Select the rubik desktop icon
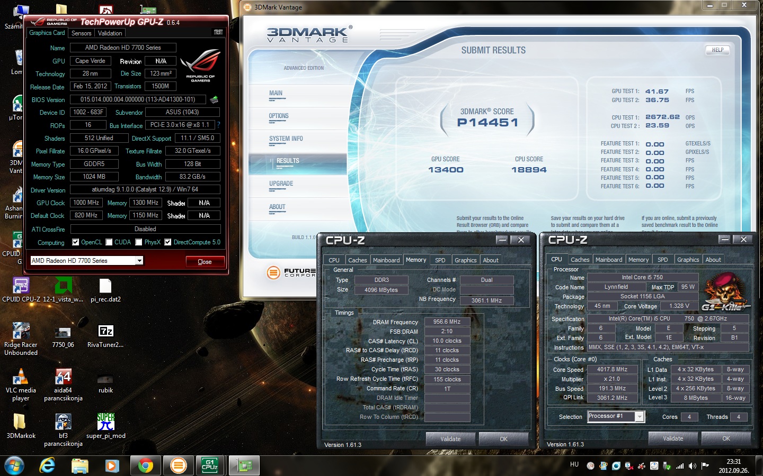This screenshot has height=476, width=763. [105, 379]
